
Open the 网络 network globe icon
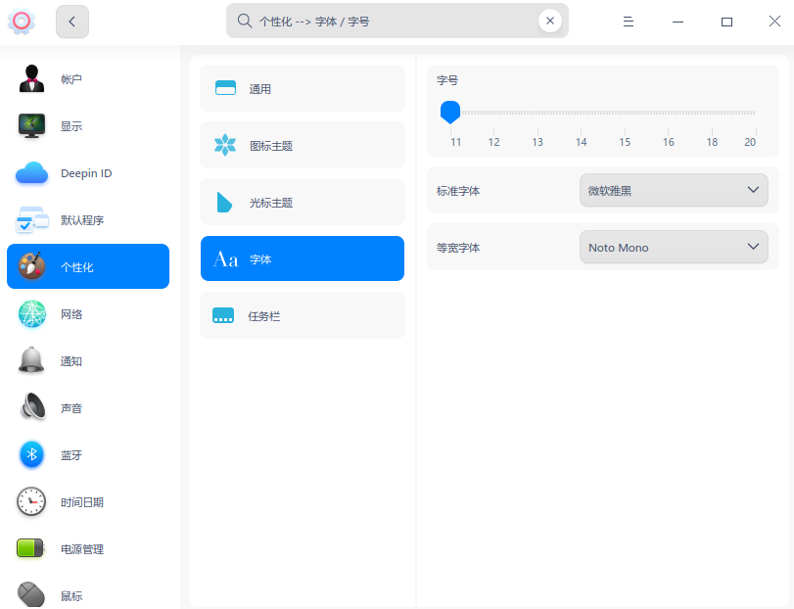[x=32, y=314]
